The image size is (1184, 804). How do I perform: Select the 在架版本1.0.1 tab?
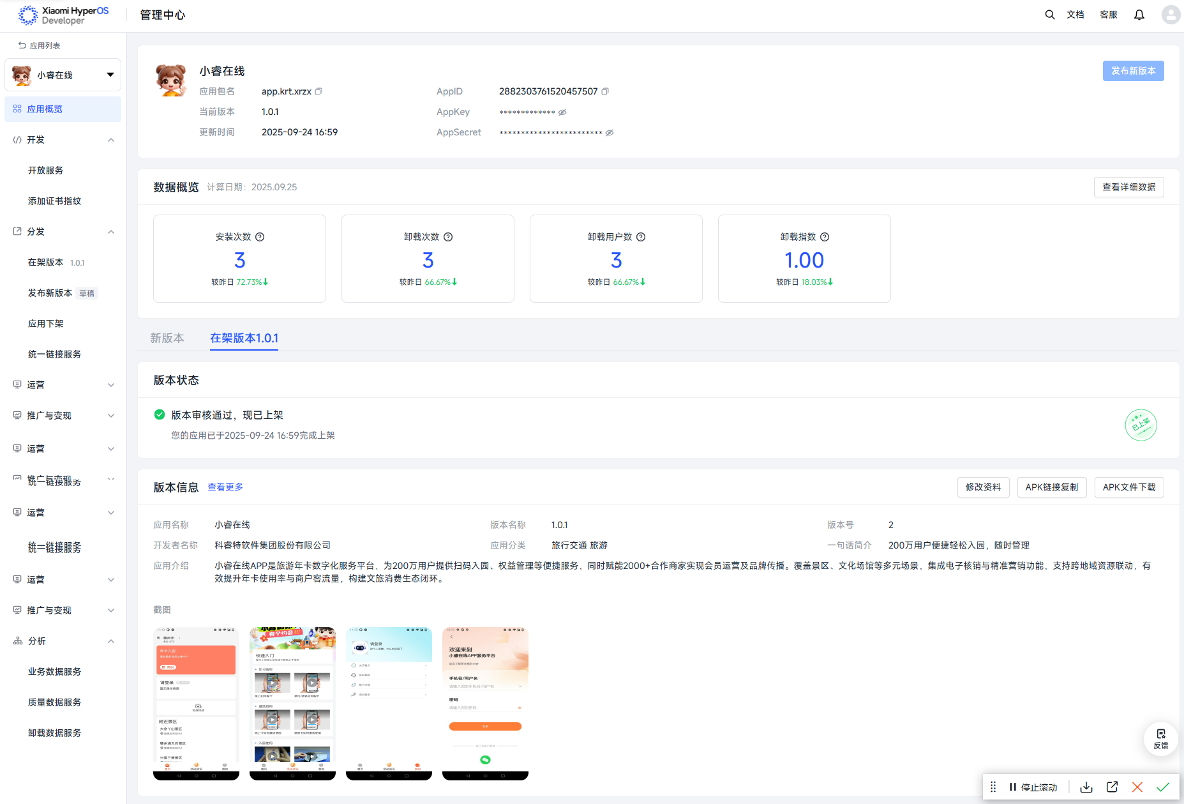tap(244, 338)
